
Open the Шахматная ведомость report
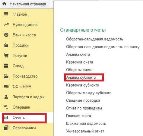point(86,124)
